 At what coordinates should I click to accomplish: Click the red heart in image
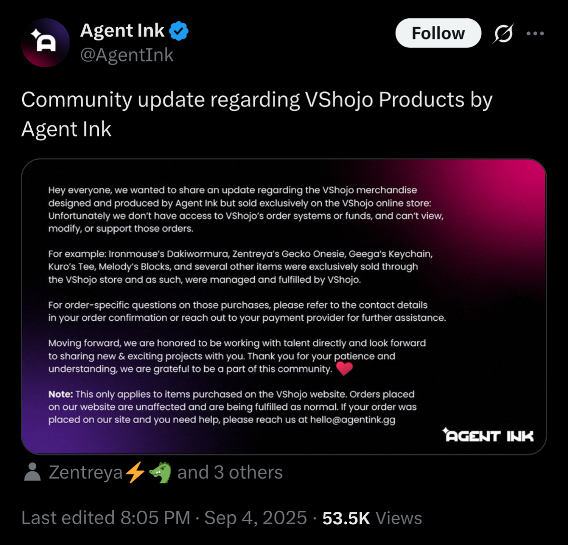click(x=344, y=368)
